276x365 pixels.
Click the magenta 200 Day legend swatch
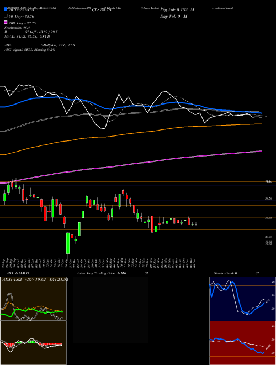(6, 23)
